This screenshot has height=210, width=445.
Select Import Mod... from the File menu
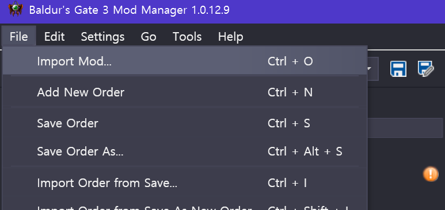[185, 61]
